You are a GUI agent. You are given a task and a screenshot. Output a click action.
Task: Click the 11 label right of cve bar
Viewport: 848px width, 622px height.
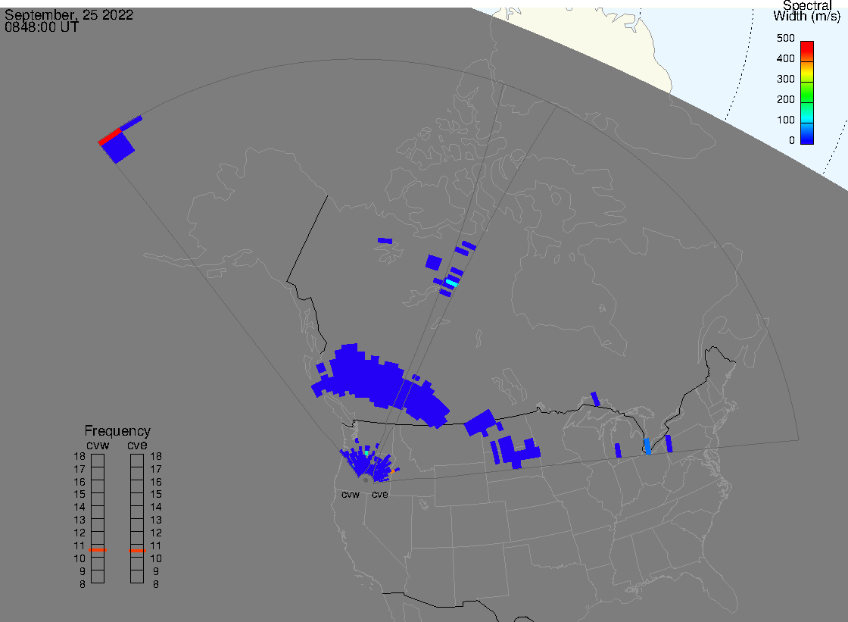156,545
